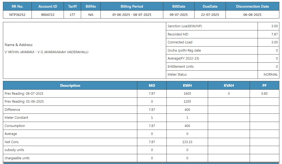282x164 pixels.
Task: Select the LT7 tariff cell
Action: pos(72,15)
